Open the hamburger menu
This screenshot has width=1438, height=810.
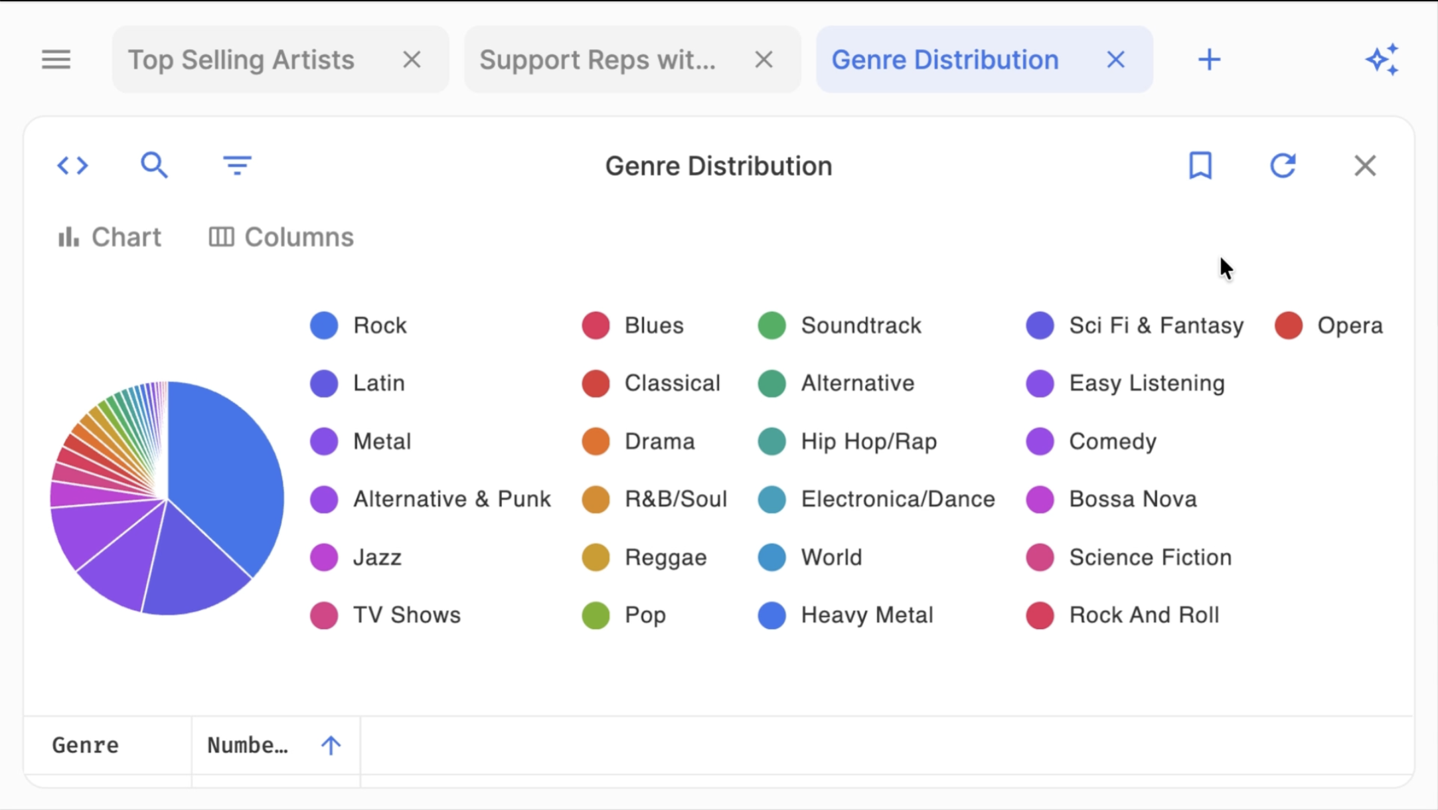(x=56, y=60)
